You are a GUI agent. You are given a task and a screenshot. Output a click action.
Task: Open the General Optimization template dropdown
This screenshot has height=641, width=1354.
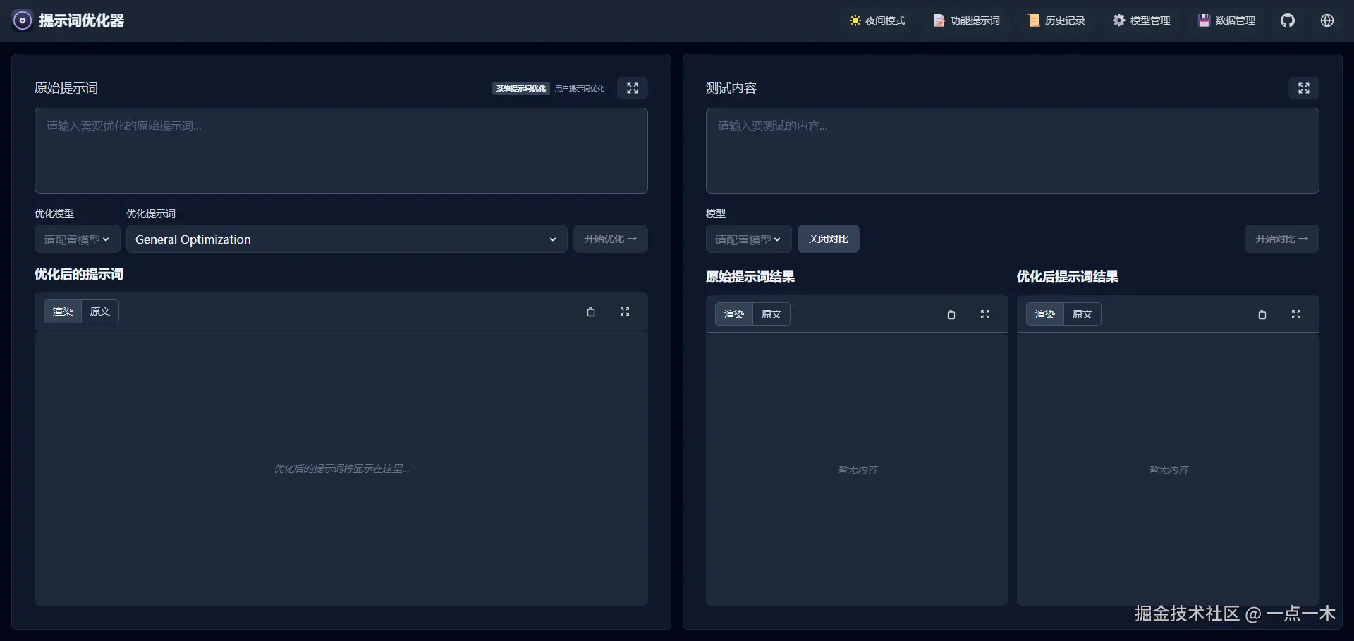346,239
